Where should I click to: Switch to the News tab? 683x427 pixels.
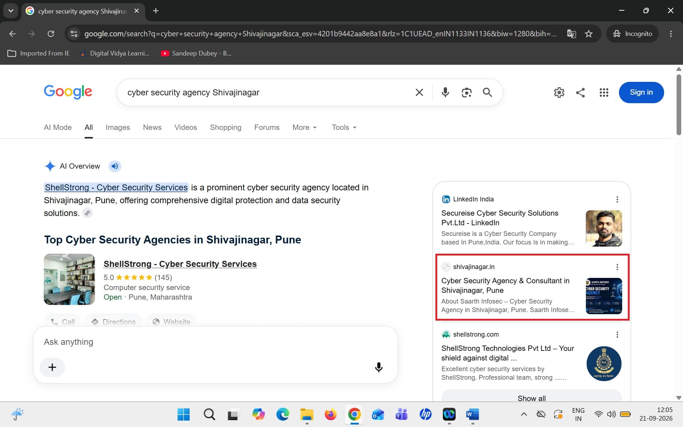pos(152,127)
